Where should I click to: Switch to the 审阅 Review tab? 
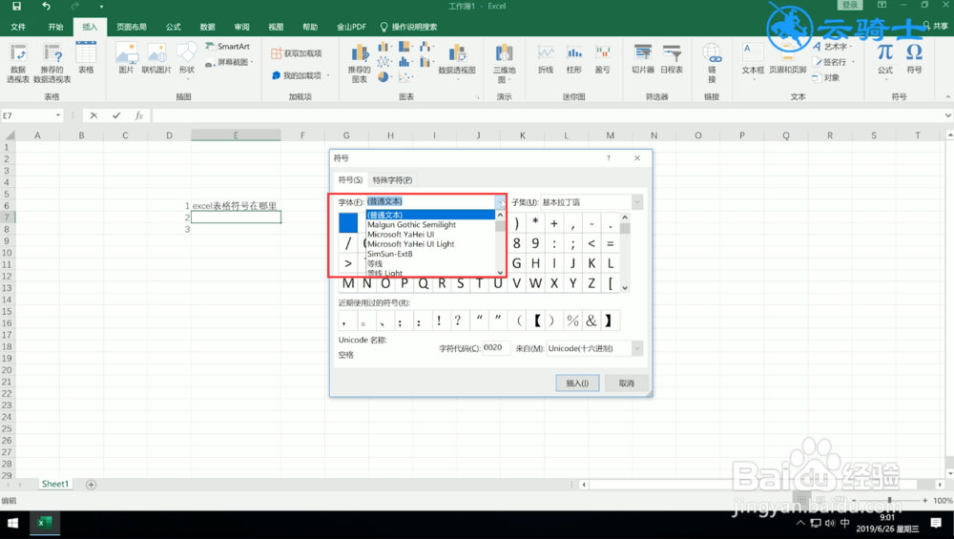[x=241, y=27]
